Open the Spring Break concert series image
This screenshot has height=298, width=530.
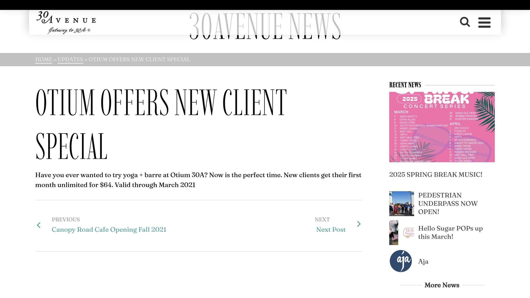point(442,127)
